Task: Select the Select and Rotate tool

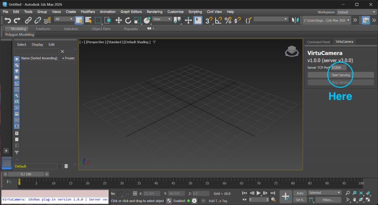Action: (128, 20)
